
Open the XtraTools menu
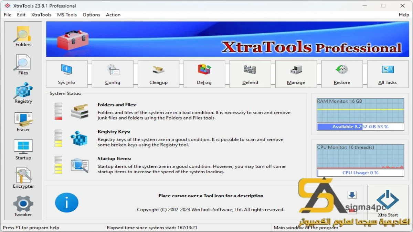pos(41,15)
